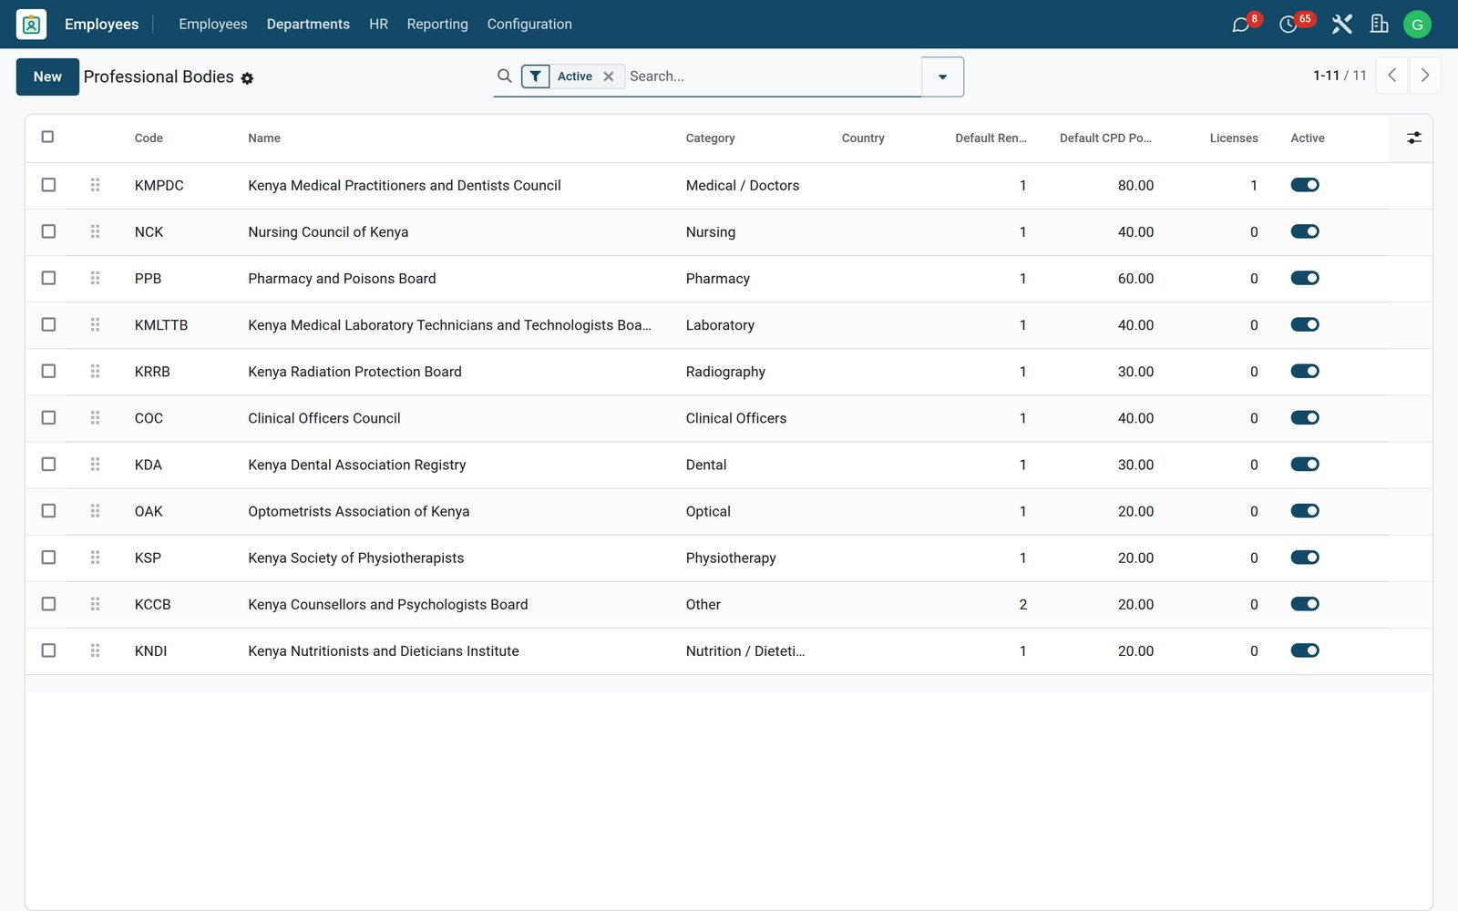This screenshot has width=1458, height=911.
Task: Click the drag handle for NCK row
Action: click(x=95, y=231)
